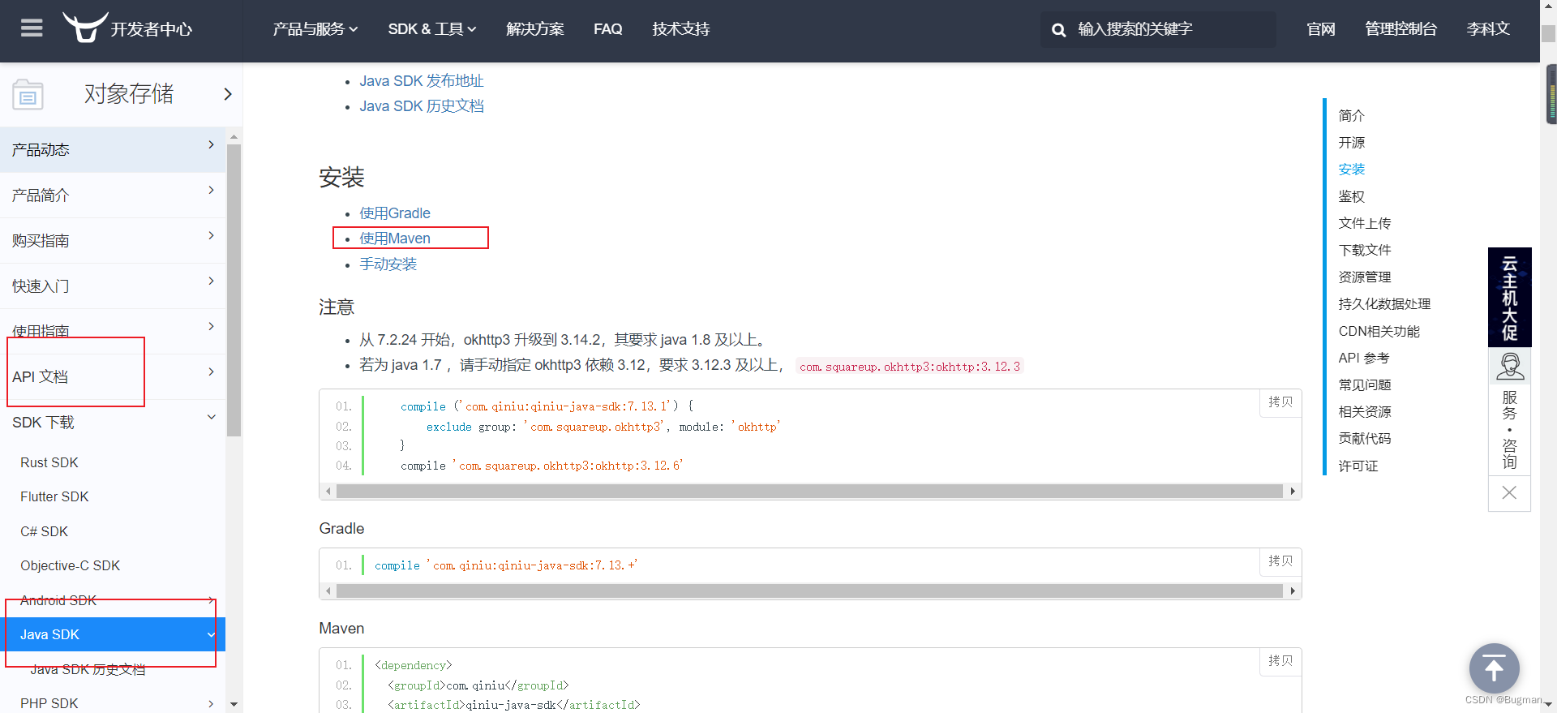Click sidebar scrollbar down arrow
1557x713 pixels.
234,704
